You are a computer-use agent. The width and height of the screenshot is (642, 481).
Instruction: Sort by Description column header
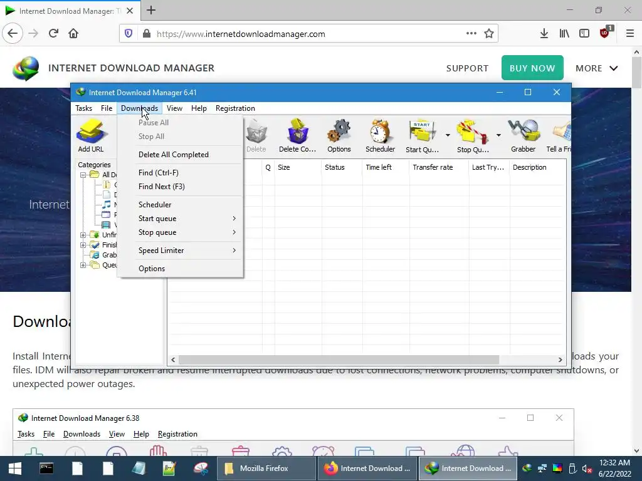pyautogui.click(x=537, y=167)
